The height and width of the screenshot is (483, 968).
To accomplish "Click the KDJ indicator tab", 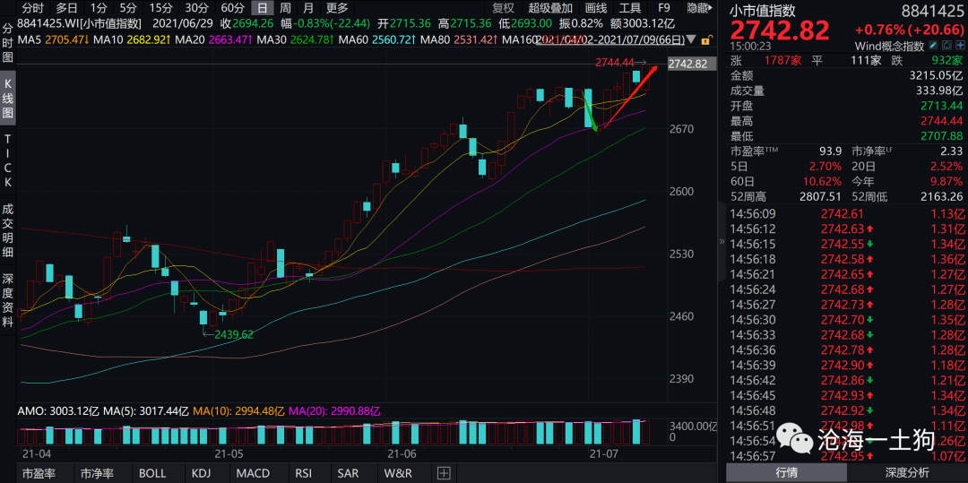I will click(x=202, y=473).
